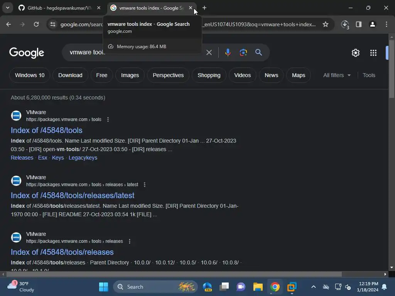Screen dimensions: 395x296
Task: Open Index of /45848/tools result
Action: pos(47,130)
